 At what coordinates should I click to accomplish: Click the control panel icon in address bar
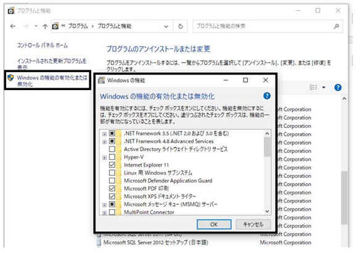[x=55, y=27]
